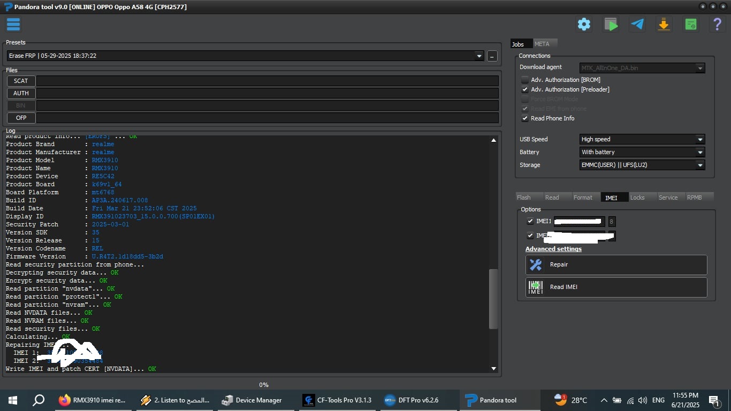Open the Service tab
Screen dimensions: 731x411
coord(672,197)
